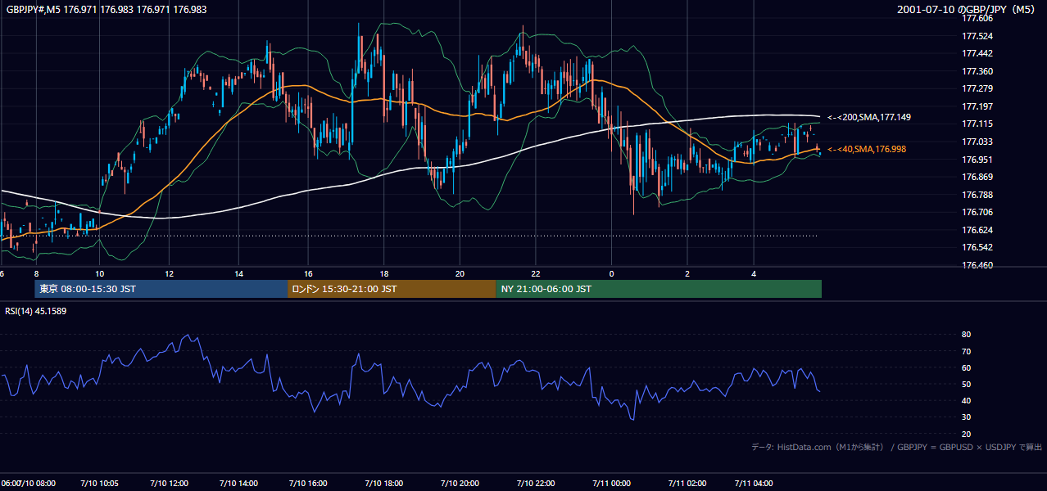
Task: Click price axis value 177.033
Action: [x=977, y=142]
